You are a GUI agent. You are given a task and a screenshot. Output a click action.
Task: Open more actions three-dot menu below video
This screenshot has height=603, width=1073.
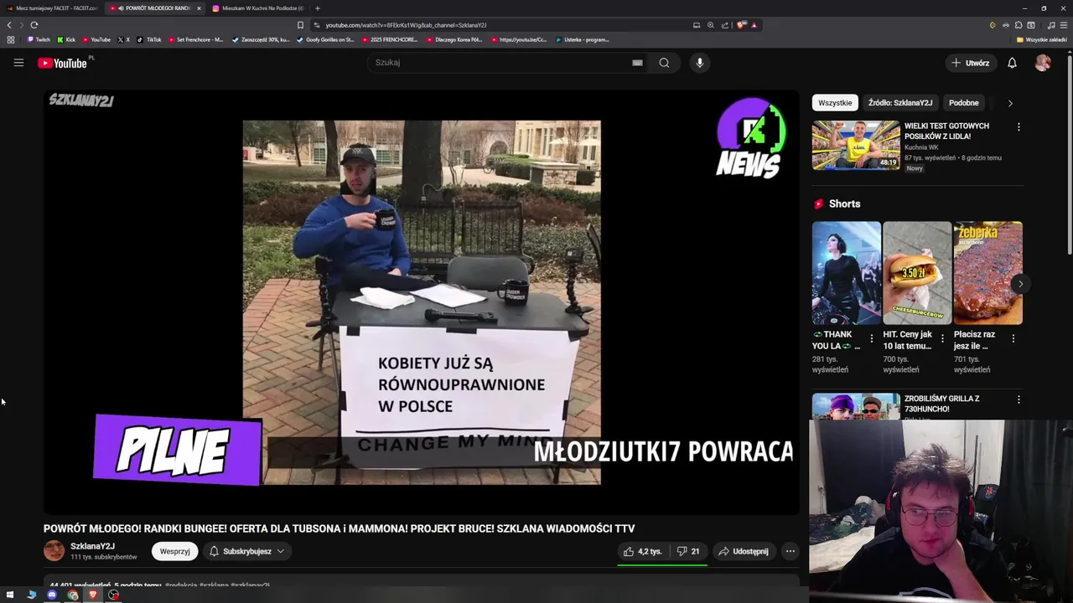(x=790, y=551)
